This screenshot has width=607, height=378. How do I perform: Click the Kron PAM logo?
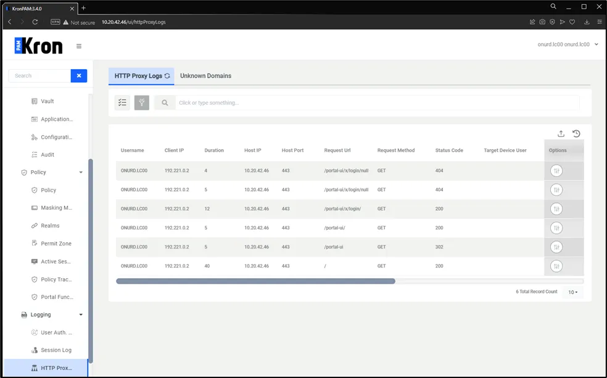pyautogui.click(x=38, y=46)
